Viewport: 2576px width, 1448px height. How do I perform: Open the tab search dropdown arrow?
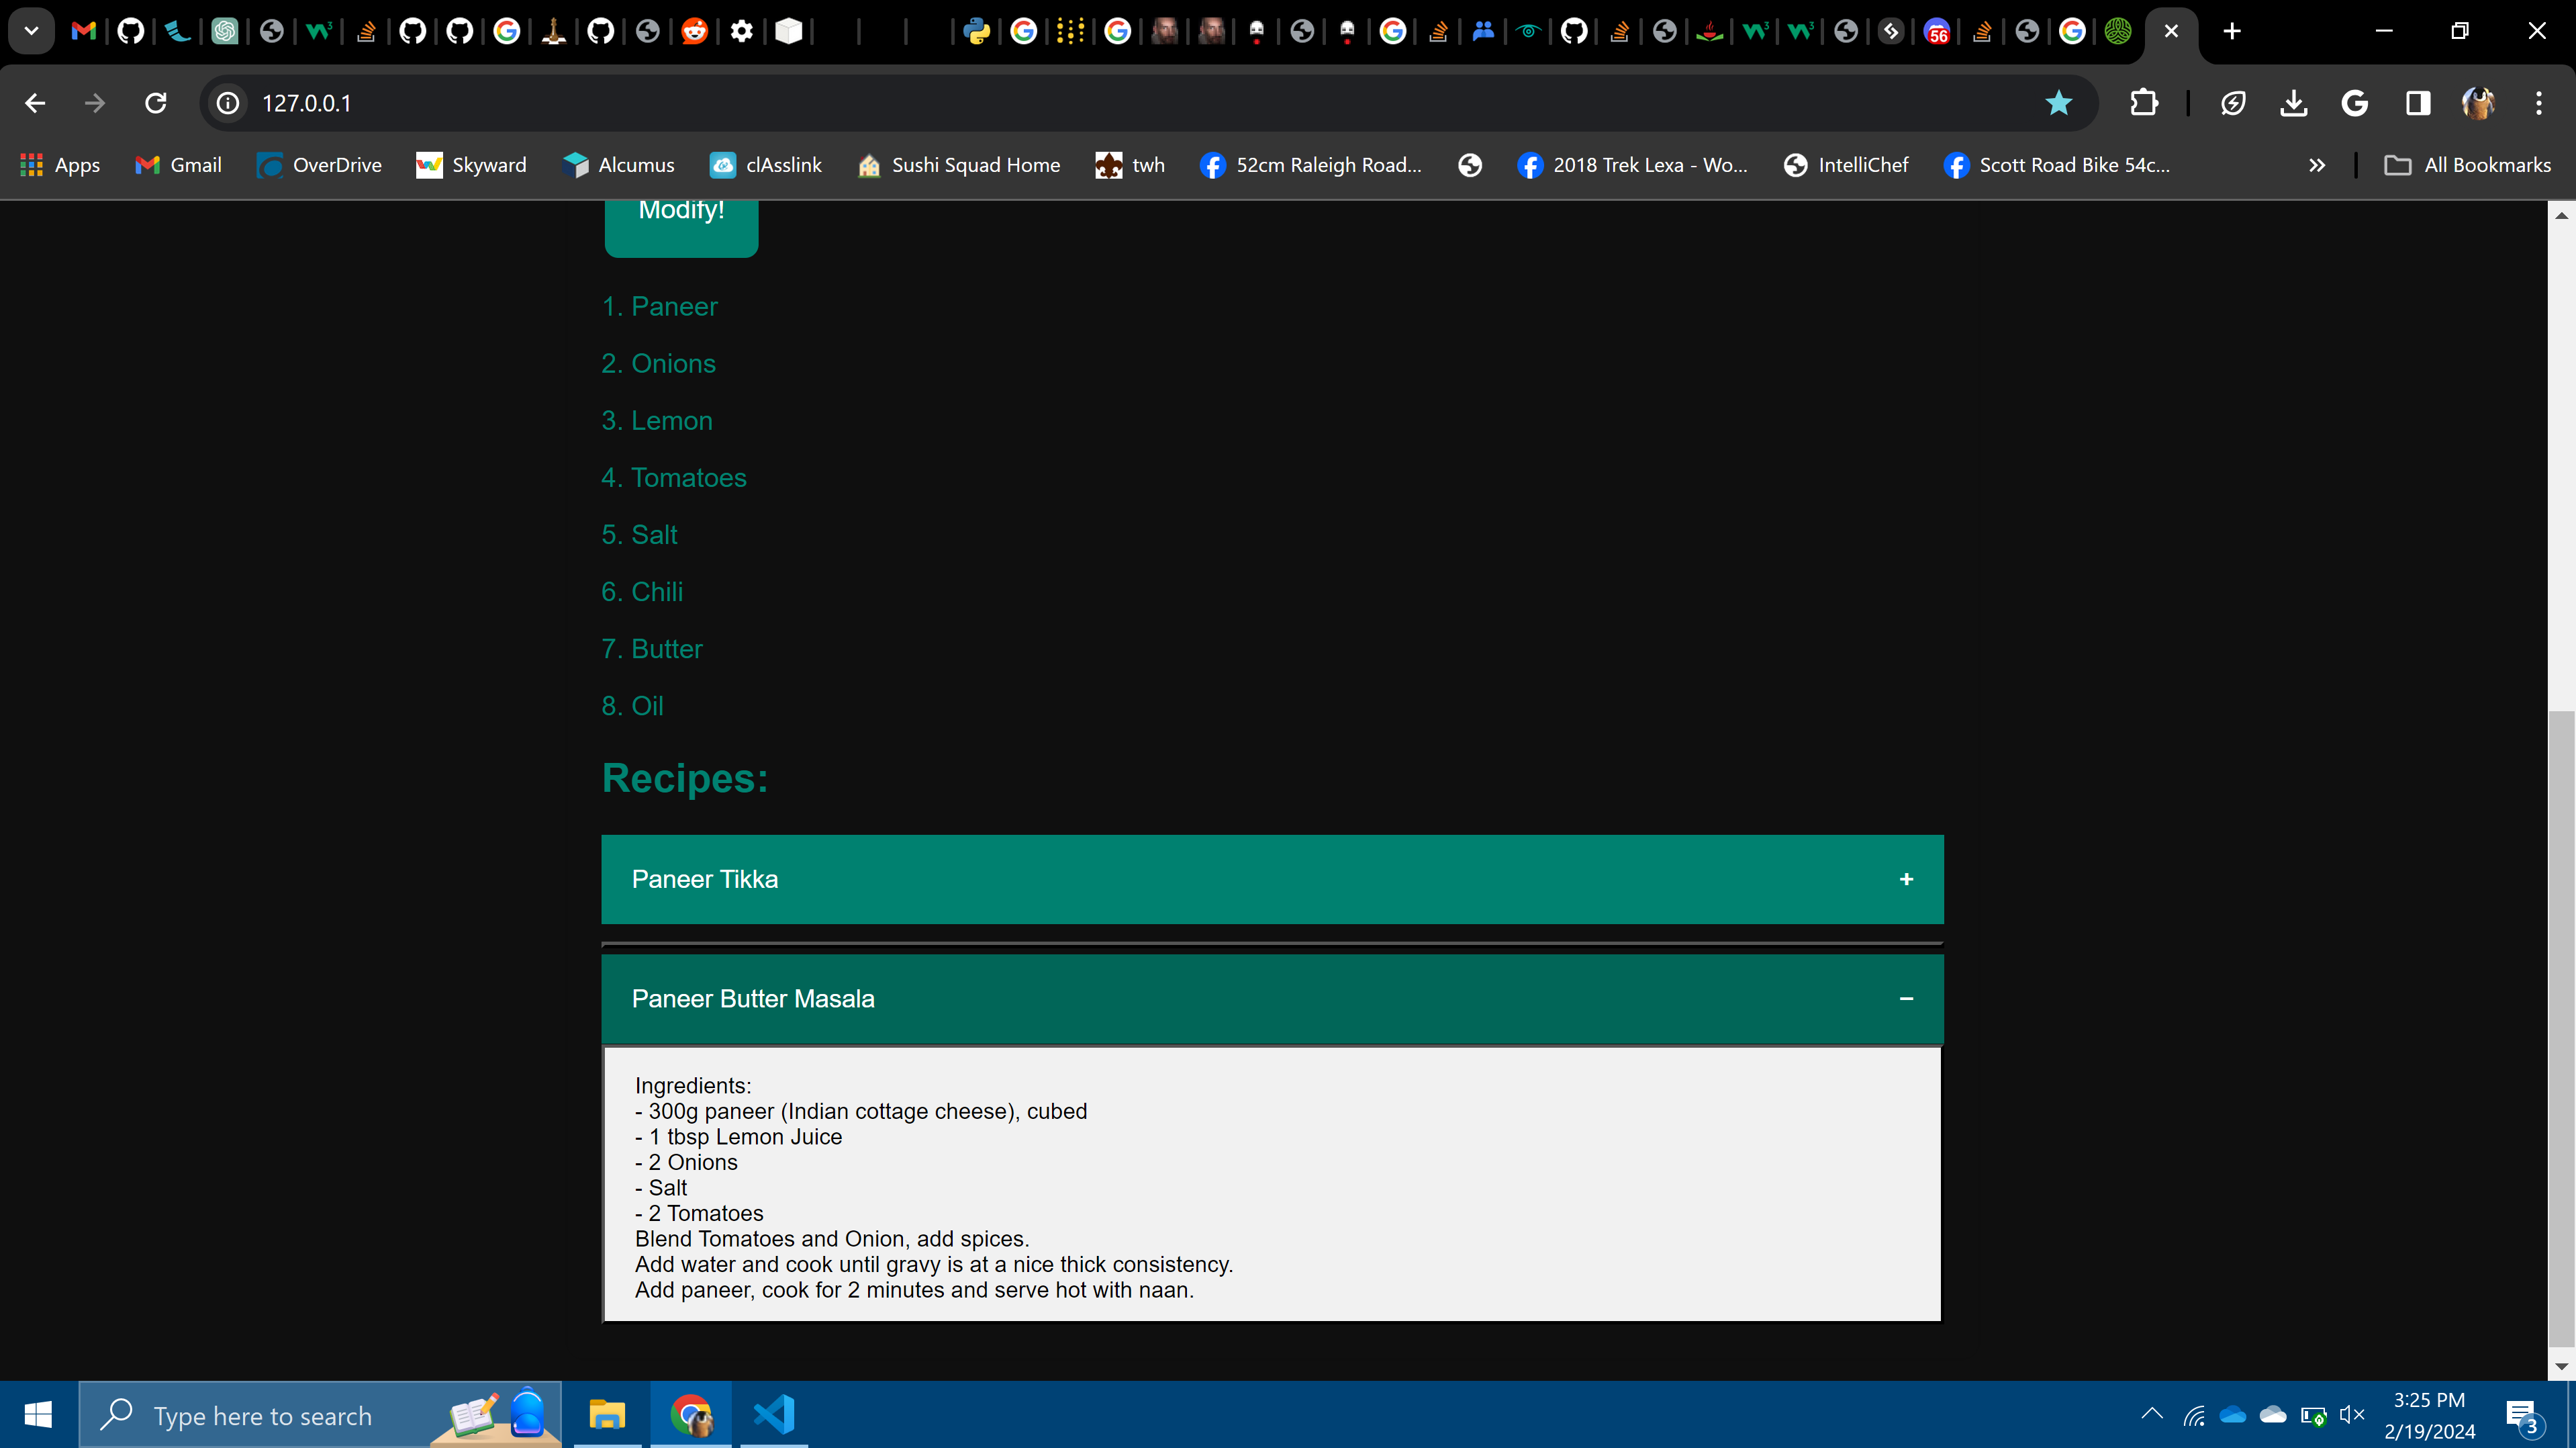coord(31,31)
